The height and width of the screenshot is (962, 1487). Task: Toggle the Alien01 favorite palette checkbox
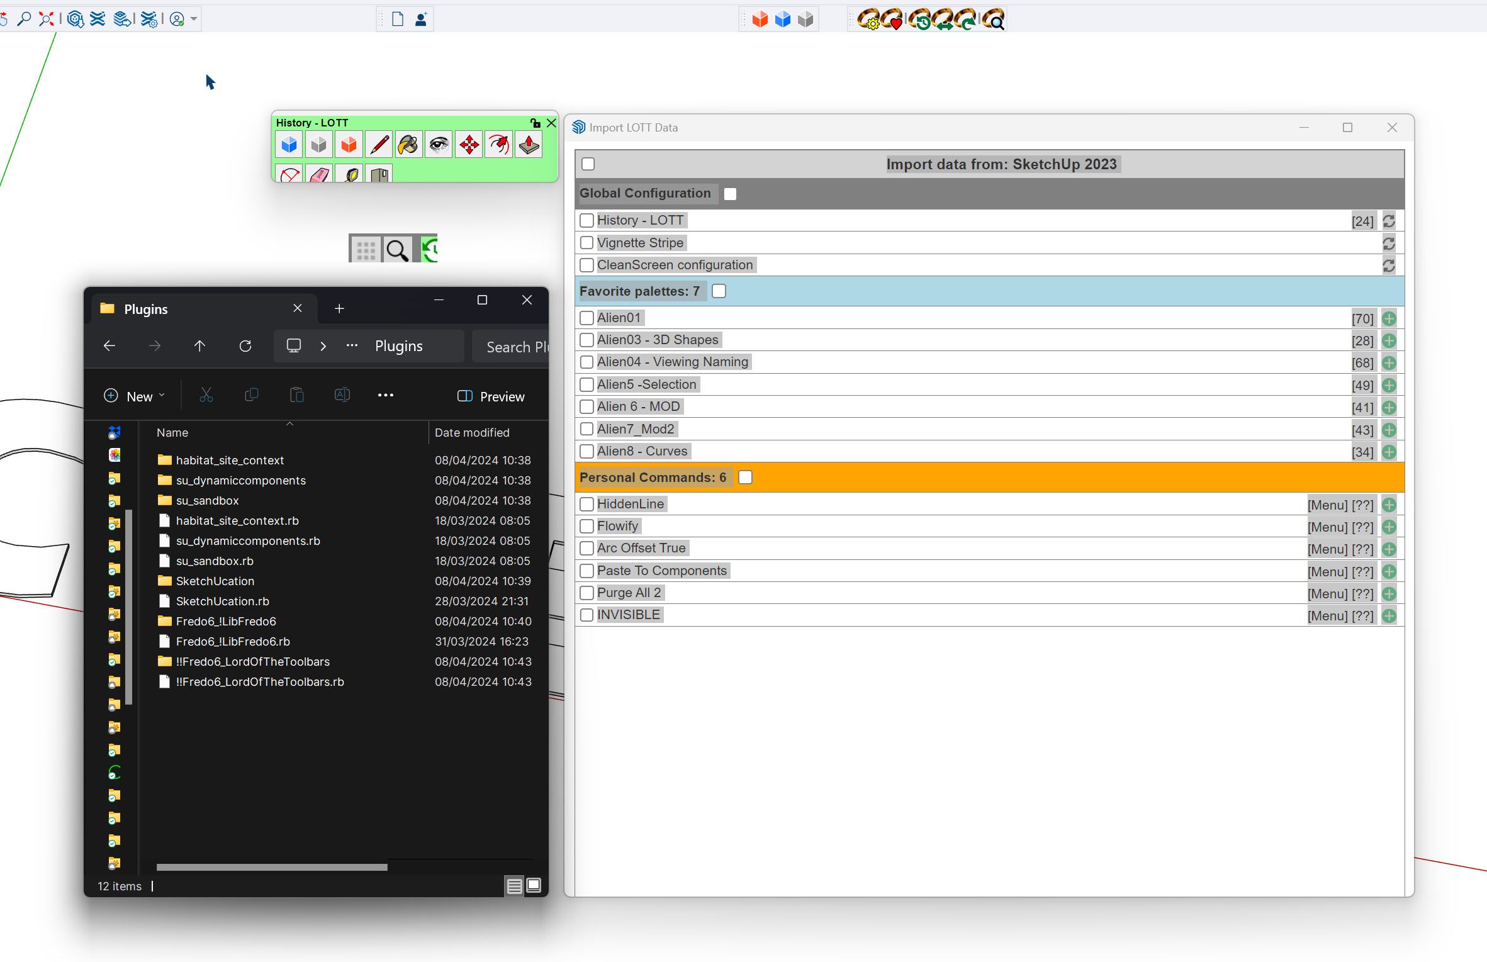[x=587, y=318]
